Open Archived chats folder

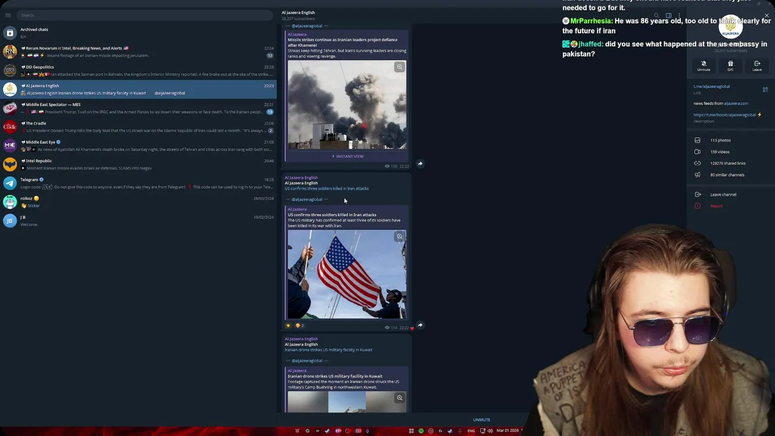coord(138,33)
